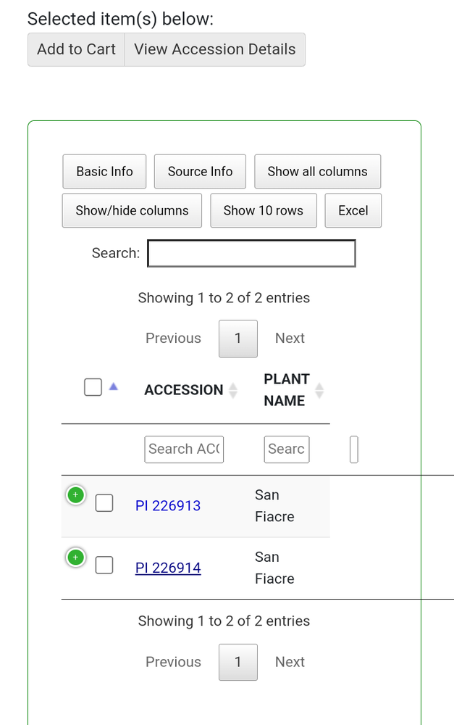Image resolution: width=454 pixels, height=725 pixels.
Task: Click Add to Cart button
Action: point(76,49)
